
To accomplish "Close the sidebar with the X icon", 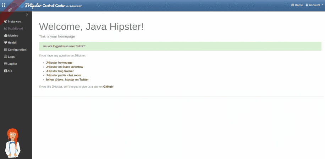I will (27, 14).
